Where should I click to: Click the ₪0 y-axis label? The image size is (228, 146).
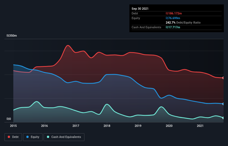[x=9, y=119]
